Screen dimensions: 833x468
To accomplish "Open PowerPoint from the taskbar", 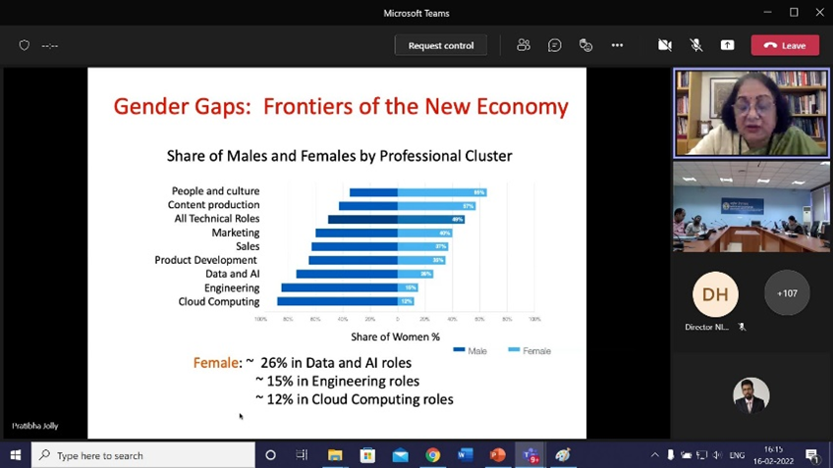I will click(498, 455).
